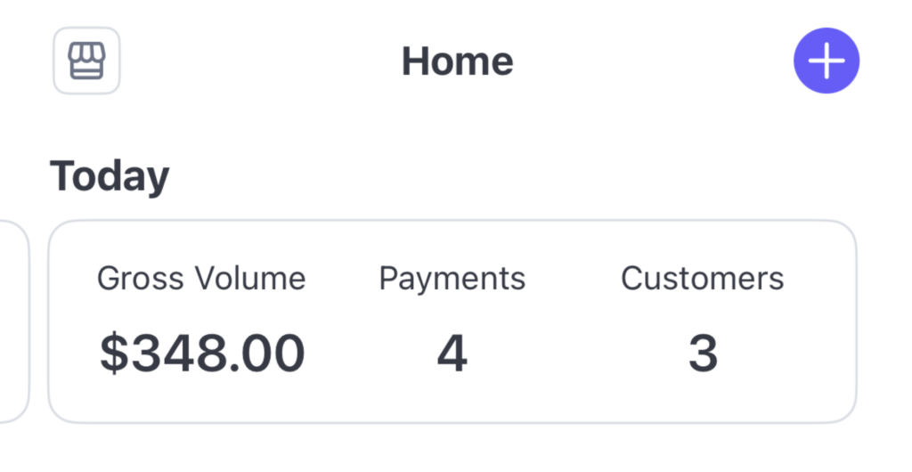The image size is (912, 472).
Task: Tap the purple plus create button
Action: (x=826, y=61)
